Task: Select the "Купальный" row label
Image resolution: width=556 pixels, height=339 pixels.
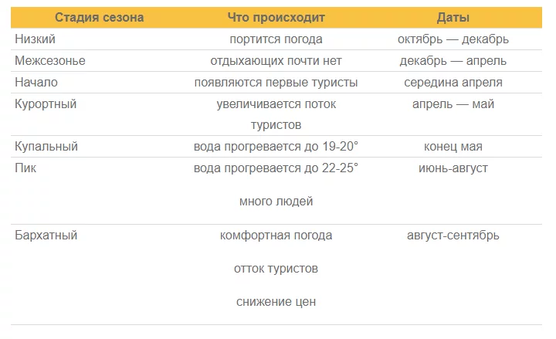Action: tap(46, 146)
